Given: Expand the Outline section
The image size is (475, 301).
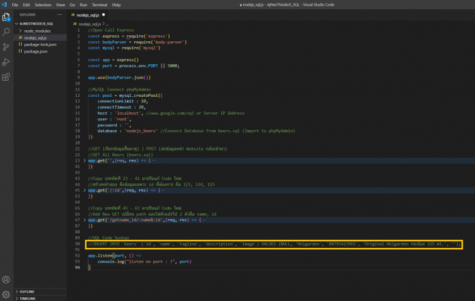Looking at the screenshot, I should [27, 291].
